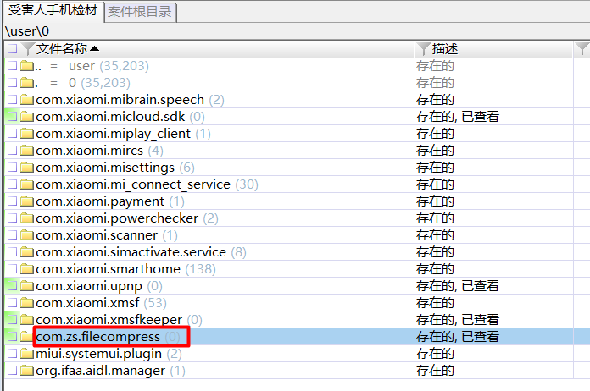This screenshot has height=391, width=590.
Task: Check the box for current folder 0 row
Action: tap(13, 83)
